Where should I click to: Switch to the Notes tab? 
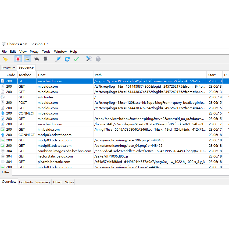point(69,182)
